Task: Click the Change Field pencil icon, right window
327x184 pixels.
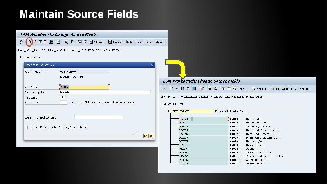Action: [177, 89]
